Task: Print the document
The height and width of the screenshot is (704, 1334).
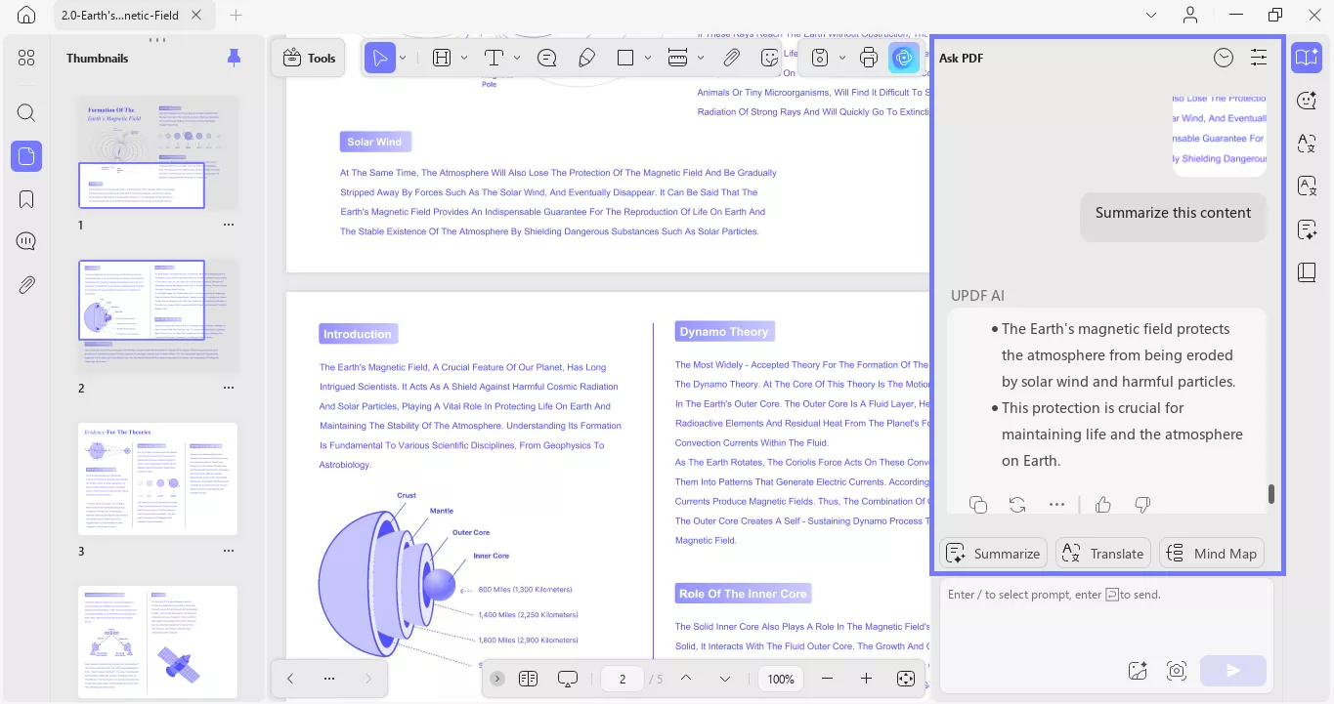Action: pos(868,59)
